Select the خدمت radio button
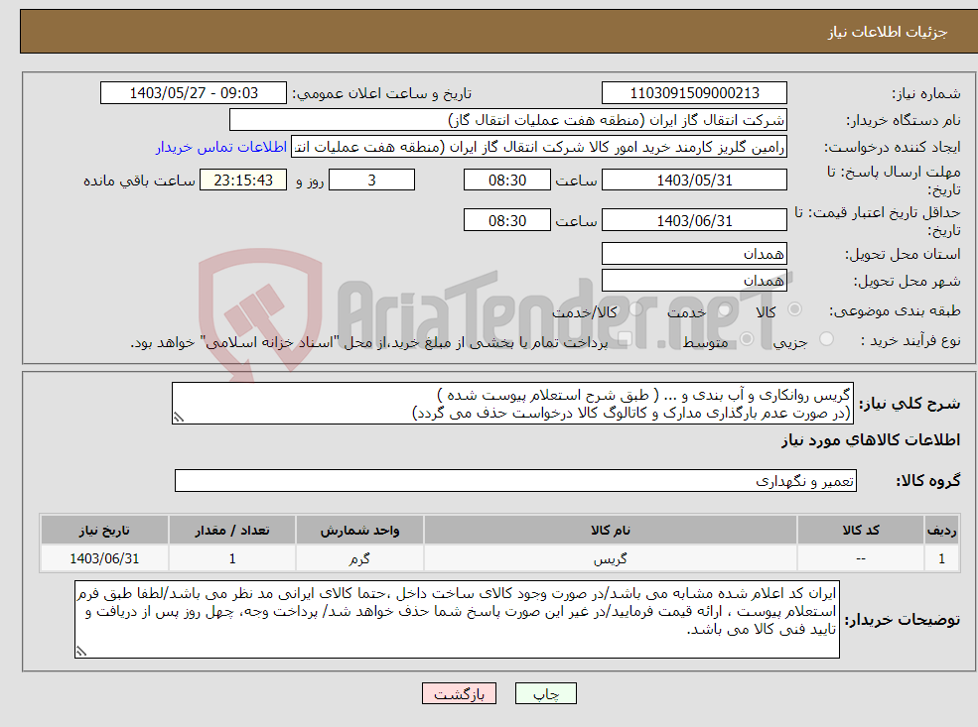Image resolution: width=978 pixels, height=727 pixels. pyautogui.click(x=724, y=309)
